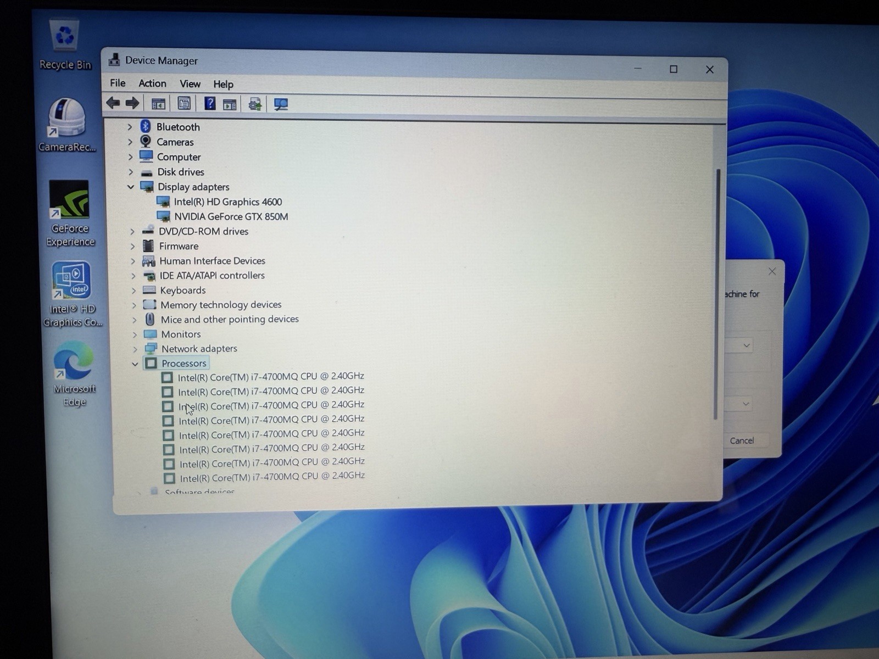Click the Scan for hardware changes icon
Viewport: 879px width, 659px height.
tap(281, 104)
